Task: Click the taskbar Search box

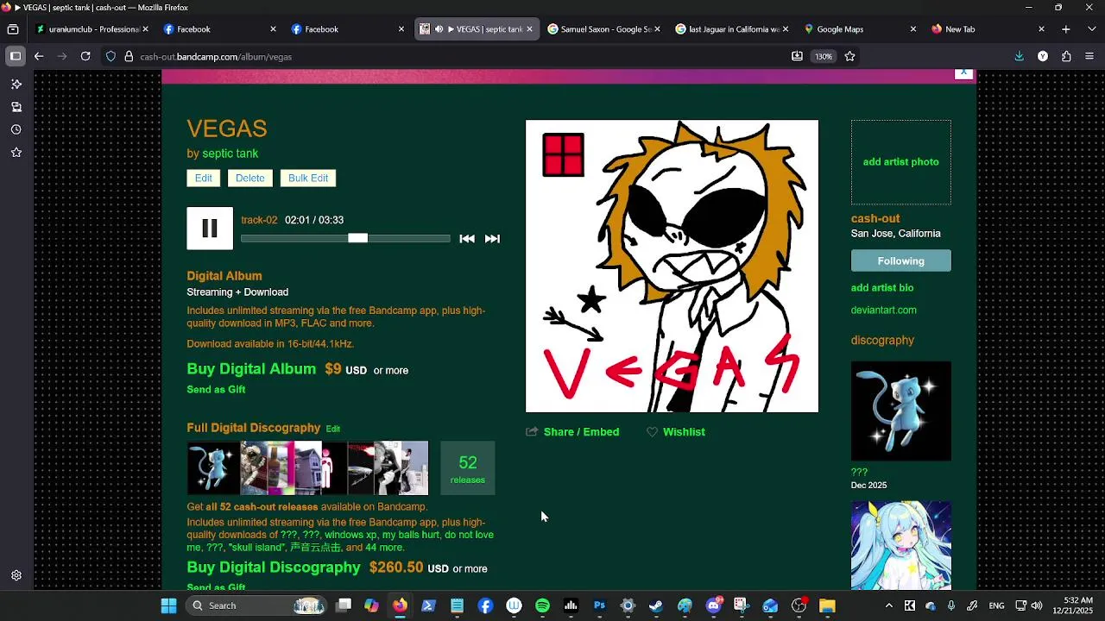Action: [x=257, y=605]
